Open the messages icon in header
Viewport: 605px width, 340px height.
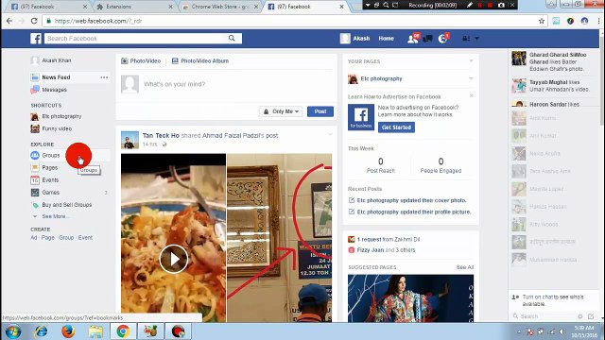click(x=427, y=39)
